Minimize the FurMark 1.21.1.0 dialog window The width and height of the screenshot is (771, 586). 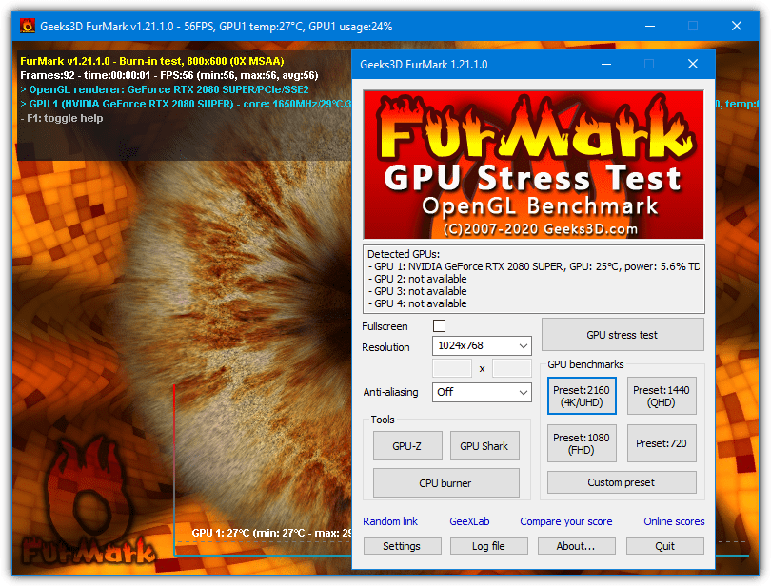(606, 64)
